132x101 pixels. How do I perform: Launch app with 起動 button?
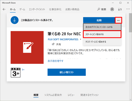point(99,20)
